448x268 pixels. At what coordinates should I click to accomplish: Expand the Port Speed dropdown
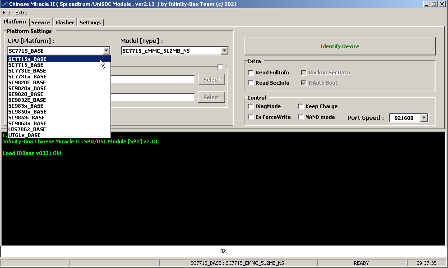click(x=424, y=118)
